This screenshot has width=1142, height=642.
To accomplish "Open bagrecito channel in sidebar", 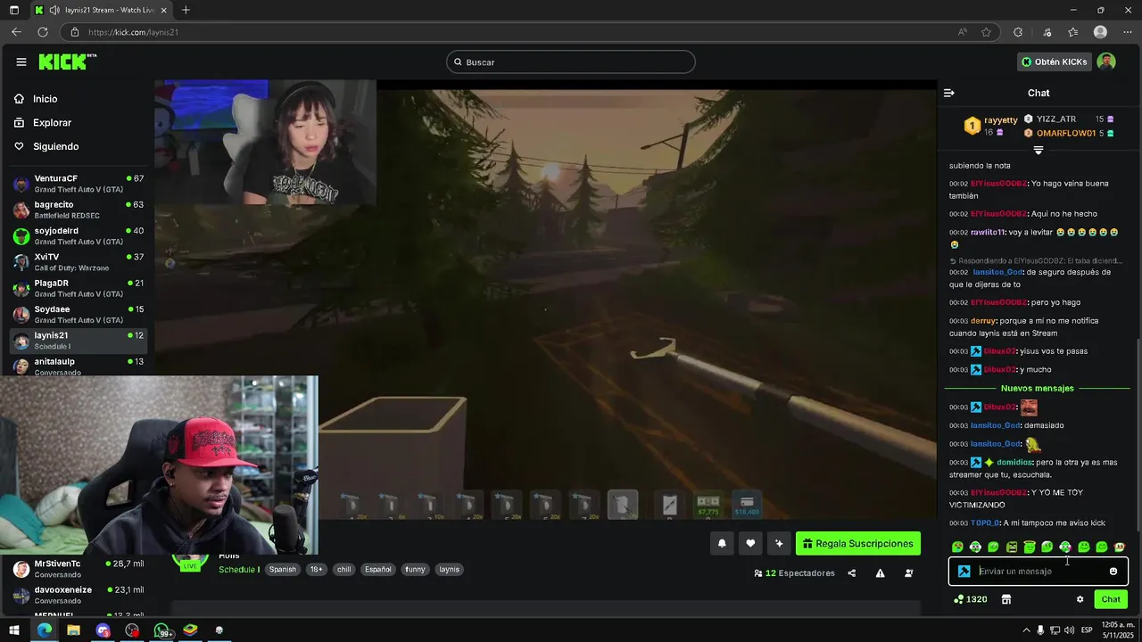I will point(79,210).
